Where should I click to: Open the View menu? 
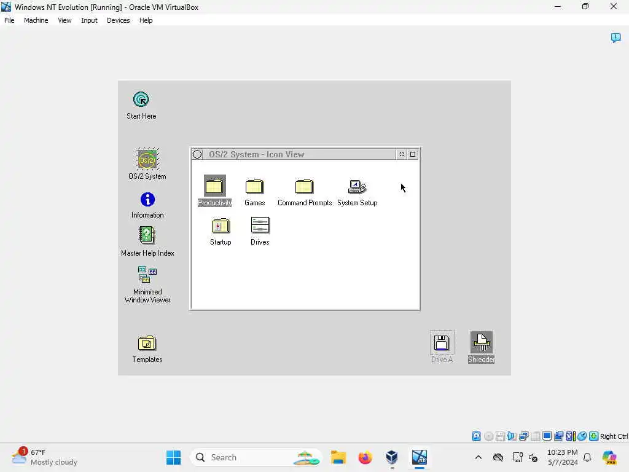[64, 20]
